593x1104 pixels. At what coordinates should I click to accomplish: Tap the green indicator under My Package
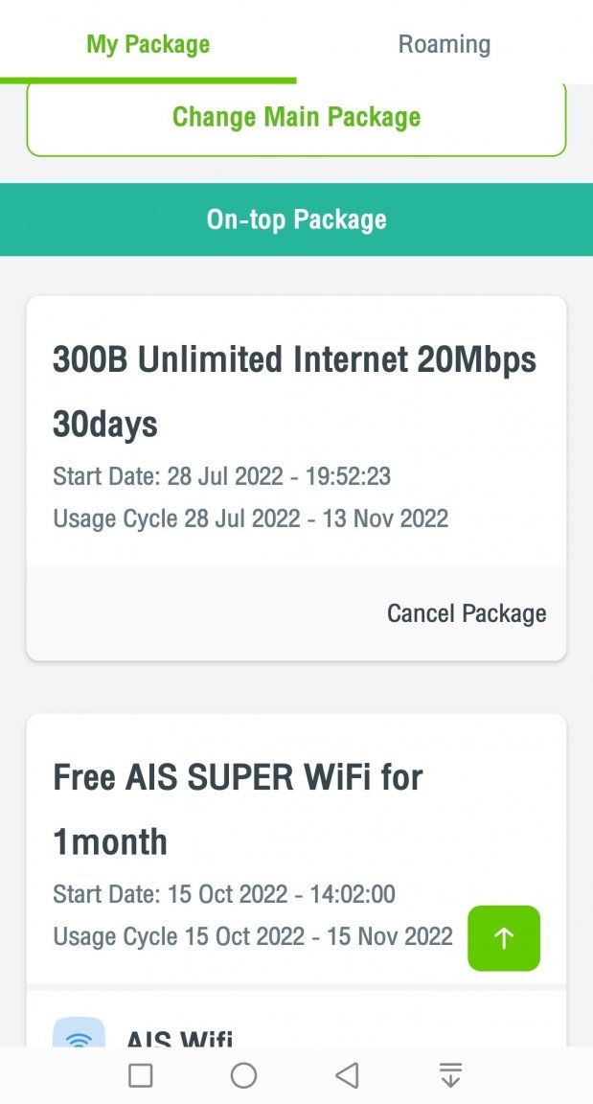click(x=148, y=80)
